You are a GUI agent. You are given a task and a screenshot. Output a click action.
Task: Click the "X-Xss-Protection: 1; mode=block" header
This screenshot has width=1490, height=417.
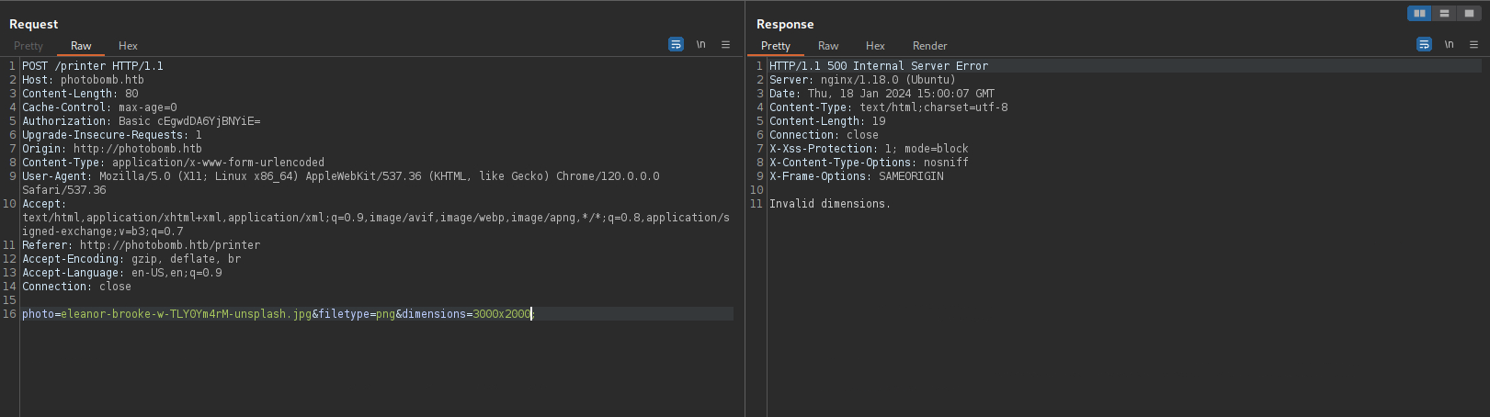click(869, 149)
